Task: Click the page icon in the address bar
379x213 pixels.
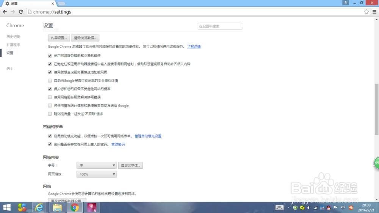Action: click(30, 12)
